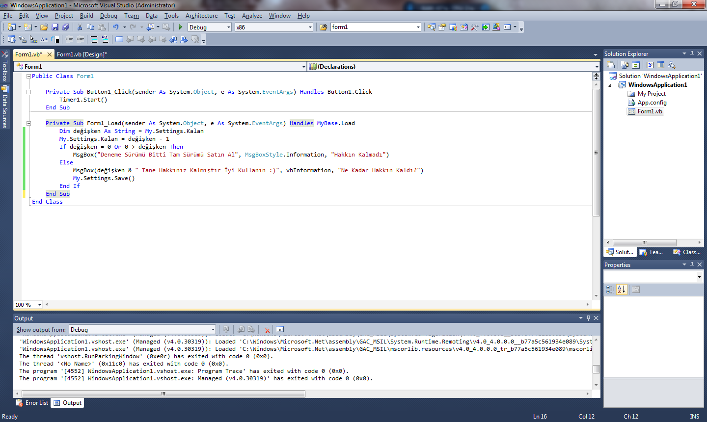Switch to the Error List tab

click(32, 403)
